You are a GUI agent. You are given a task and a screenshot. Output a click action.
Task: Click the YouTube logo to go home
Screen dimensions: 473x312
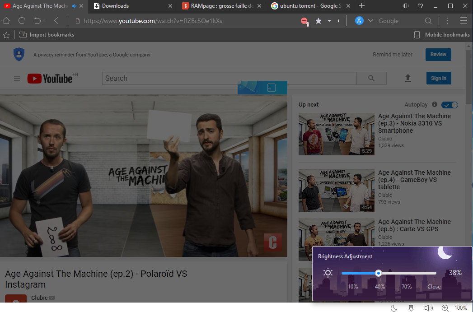[x=49, y=78]
